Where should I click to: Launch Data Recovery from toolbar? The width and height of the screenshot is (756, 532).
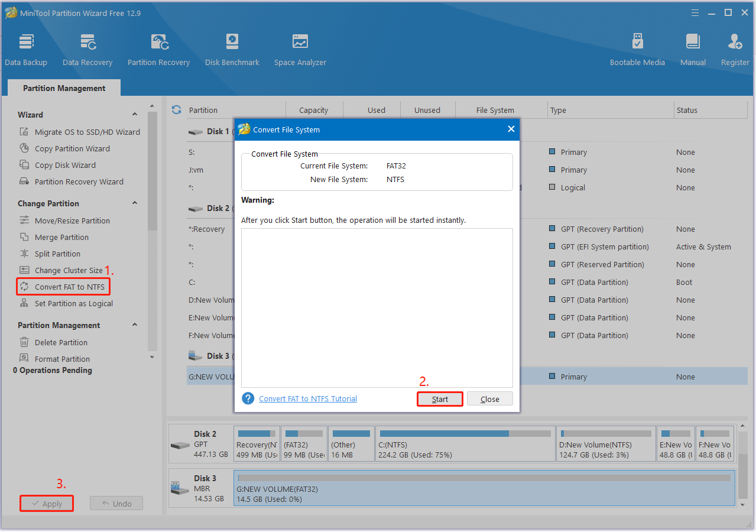tap(87, 50)
